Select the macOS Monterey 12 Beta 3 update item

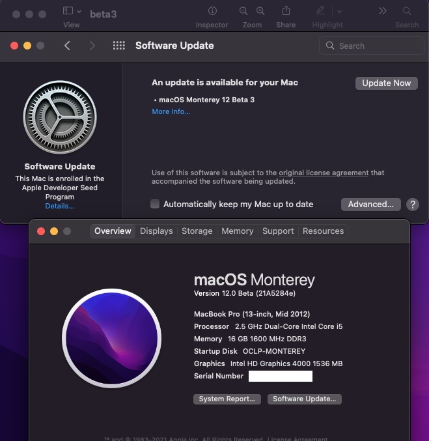(x=206, y=100)
